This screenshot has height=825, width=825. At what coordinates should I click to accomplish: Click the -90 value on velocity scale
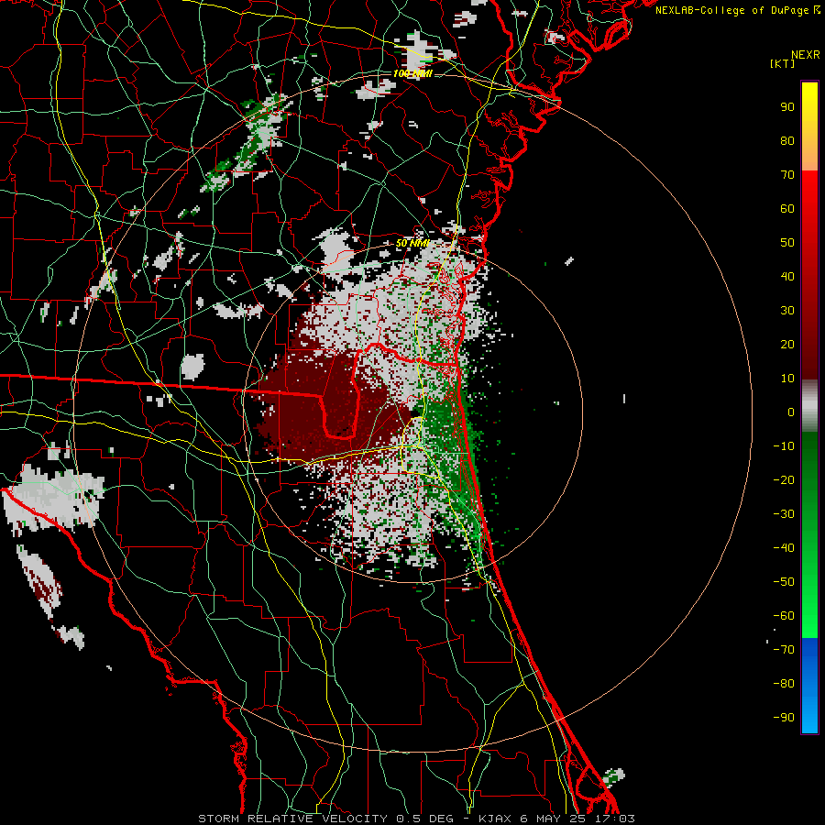784,718
